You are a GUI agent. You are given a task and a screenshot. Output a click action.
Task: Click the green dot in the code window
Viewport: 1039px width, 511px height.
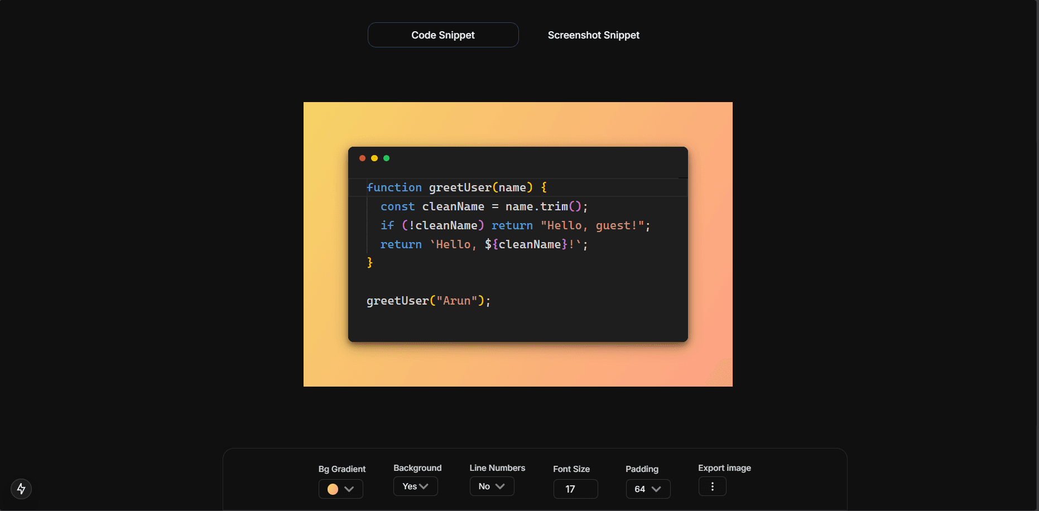(386, 158)
